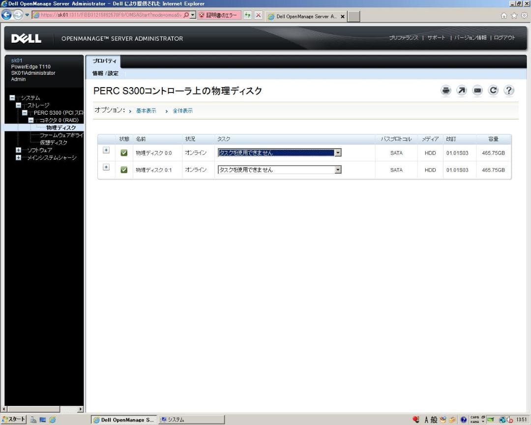The width and height of the screenshot is (531, 425).
Task: Open help via the question mark icon
Action: 508,90
